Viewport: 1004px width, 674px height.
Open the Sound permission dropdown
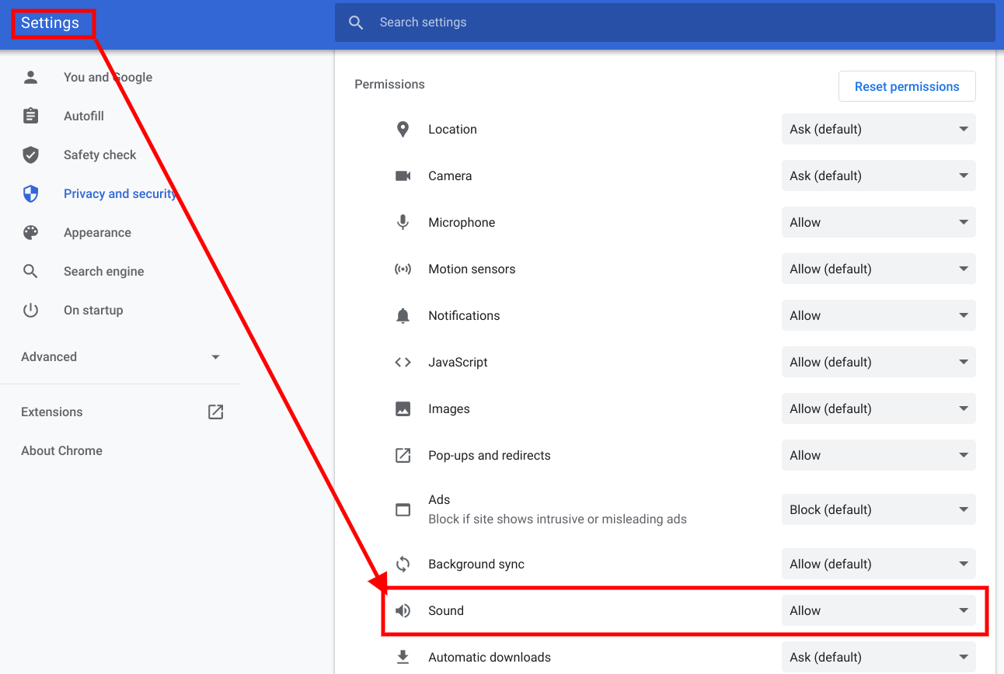point(878,610)
